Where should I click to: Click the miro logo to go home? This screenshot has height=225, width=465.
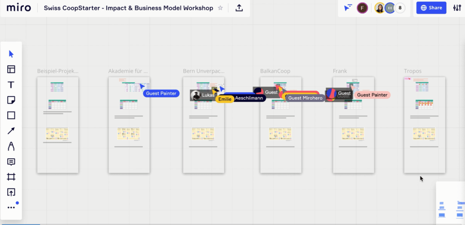[x=19, y=8]
